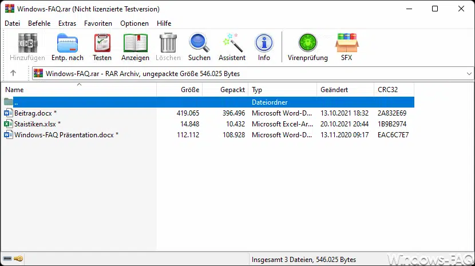Go up one folder level arrow
The height and width of the screenshot is (266, 475).
pos(13,73)
